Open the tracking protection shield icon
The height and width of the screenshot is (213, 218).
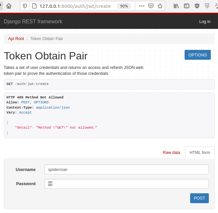point(25,6)
